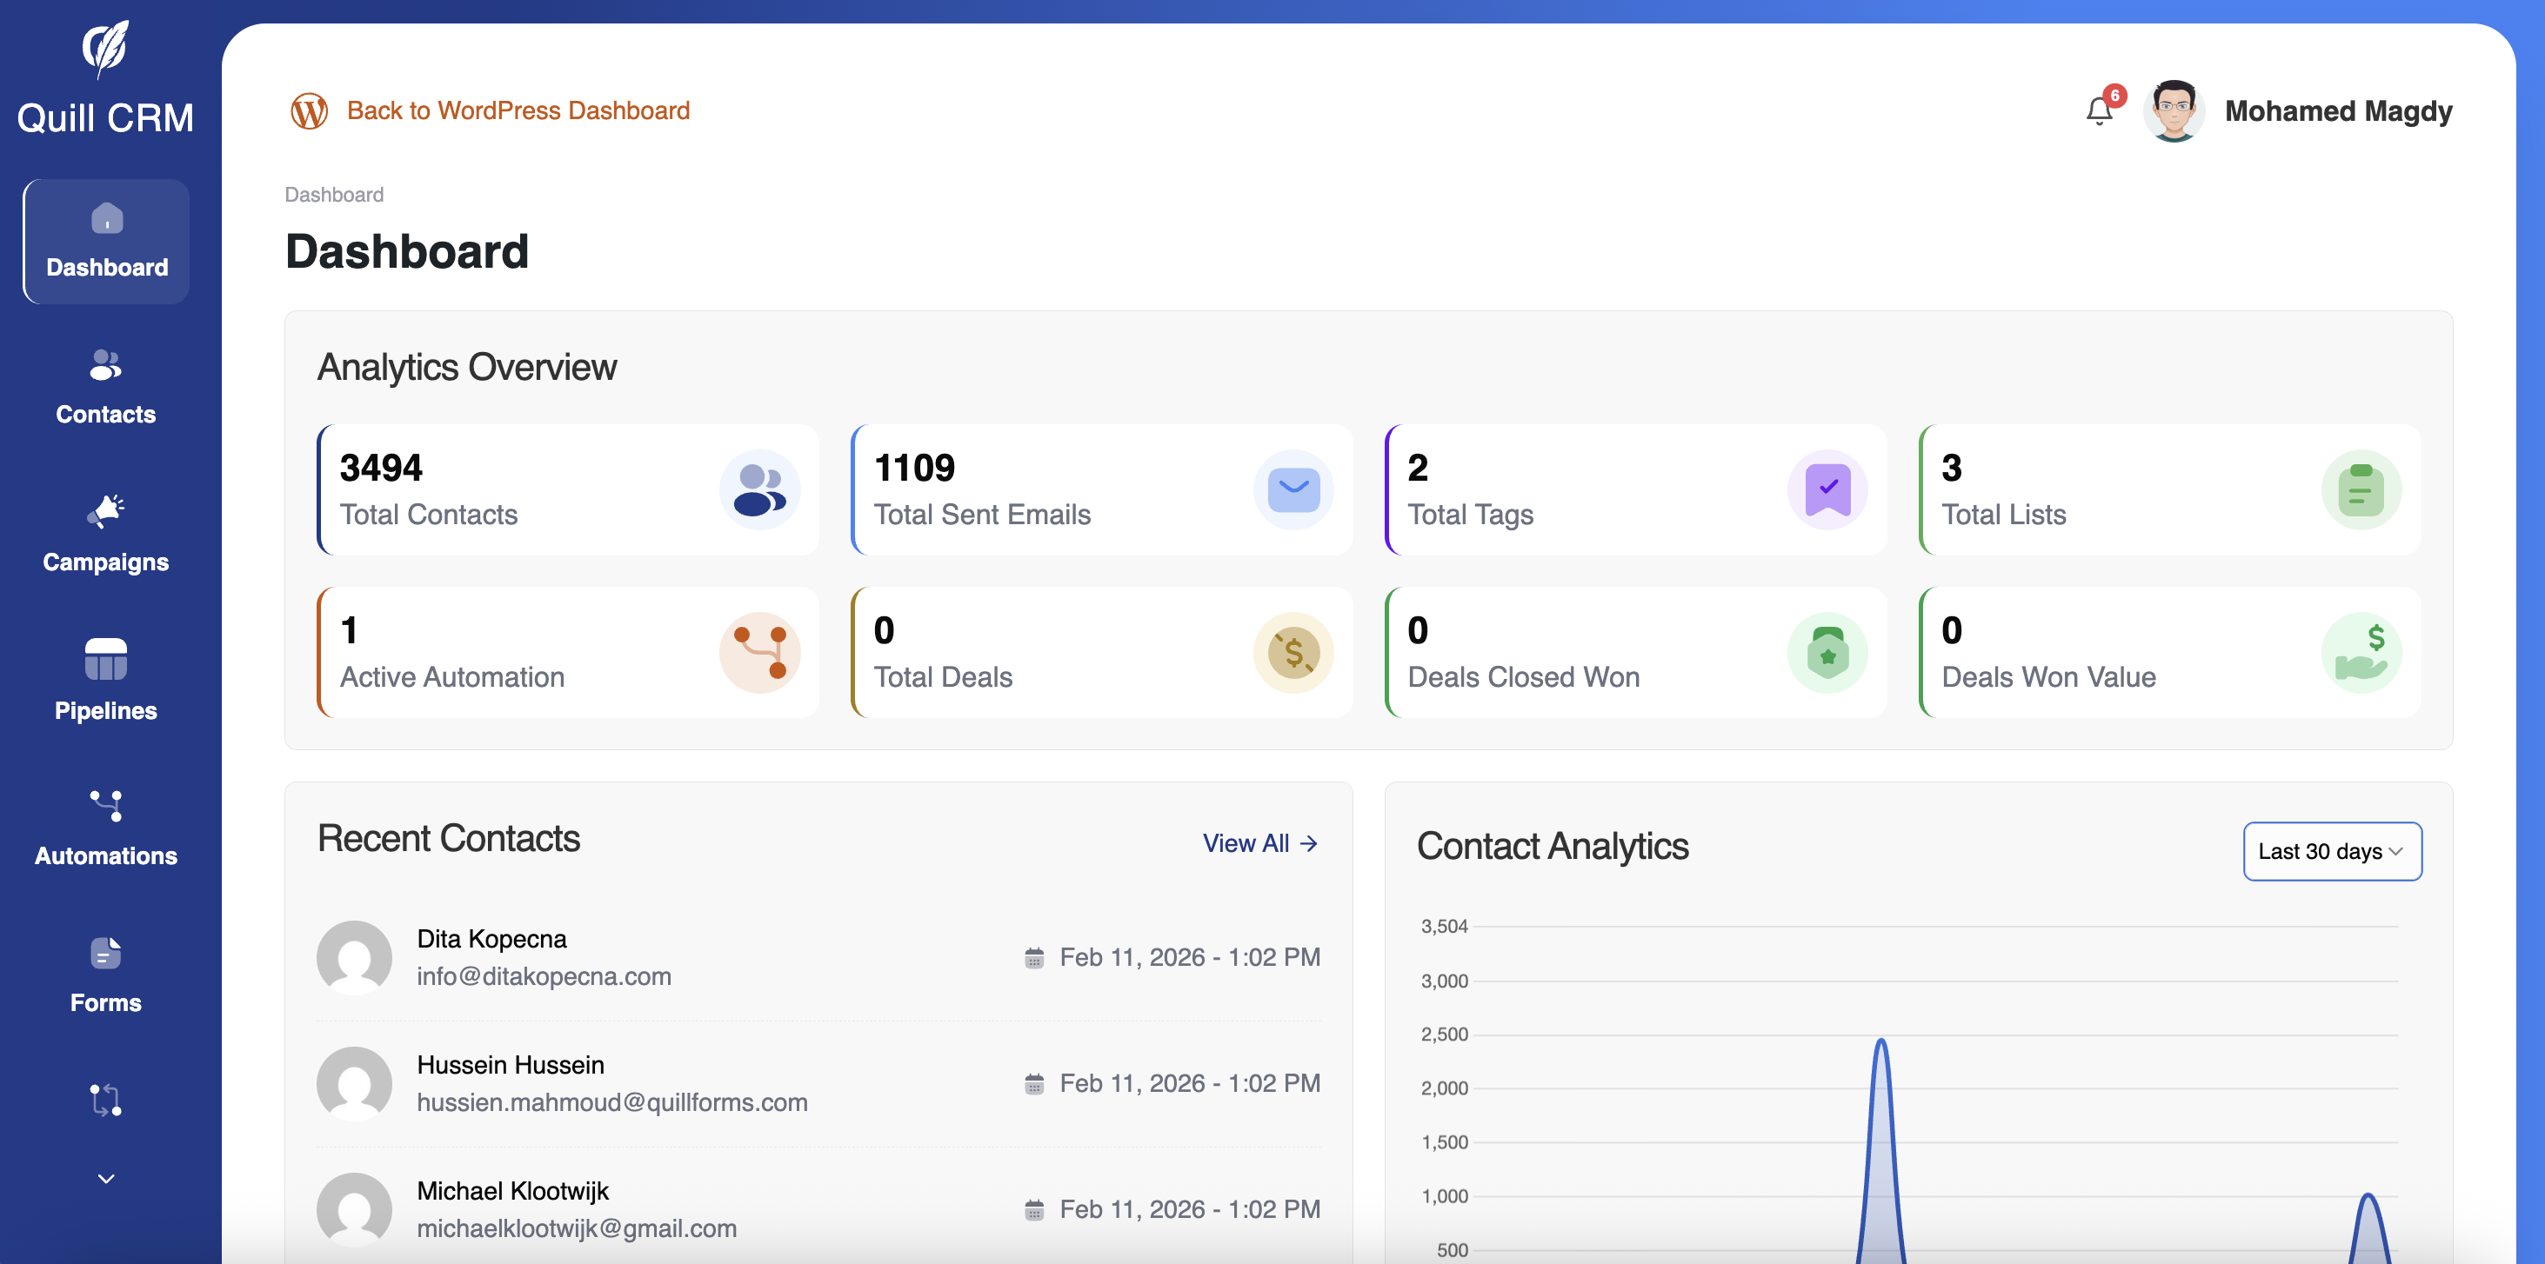The image size is (2545, 1264).
Task: Open Dita Kopecna's contact record
Action: (493, 938)
